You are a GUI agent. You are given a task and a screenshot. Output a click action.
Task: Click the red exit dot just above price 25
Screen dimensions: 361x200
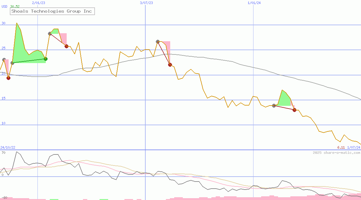point(66,46)
